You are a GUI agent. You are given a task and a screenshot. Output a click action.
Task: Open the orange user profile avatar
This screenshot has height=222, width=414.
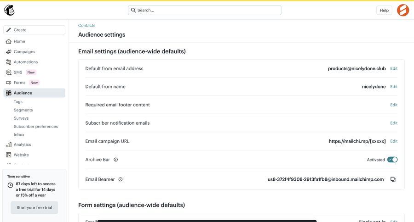pos(403,10)
